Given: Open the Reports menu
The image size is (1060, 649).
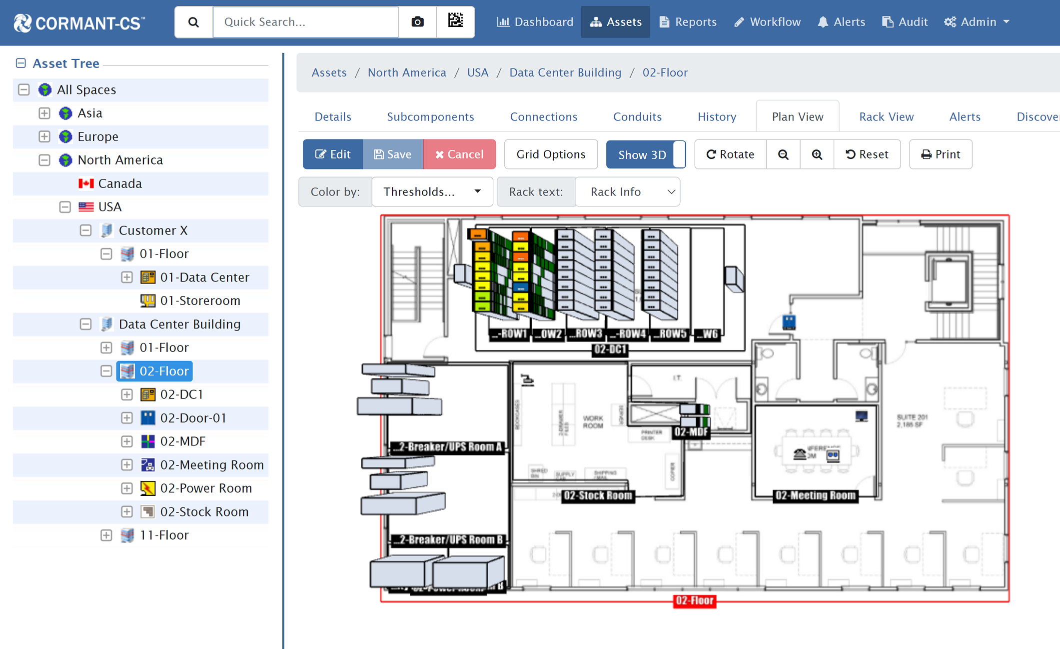Looking at the screenshot, I should [688, 22].
